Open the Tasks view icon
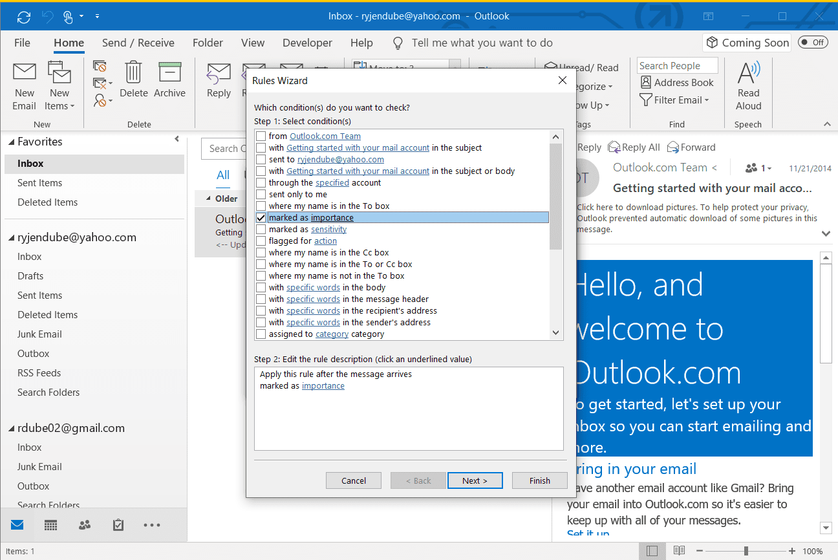This screenshot has width=838, height=560. pyautogui.click(x=118, y=525)
